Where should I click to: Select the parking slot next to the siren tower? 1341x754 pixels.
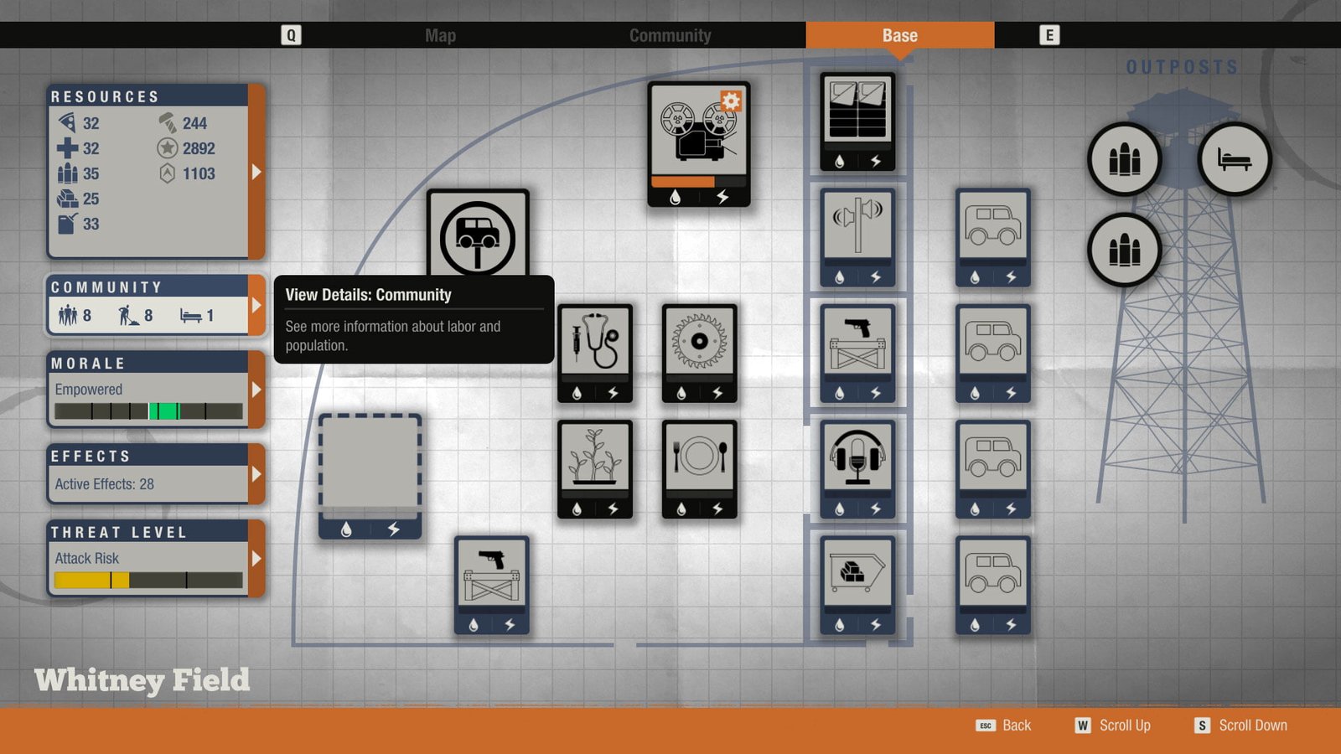coord(993,238)
